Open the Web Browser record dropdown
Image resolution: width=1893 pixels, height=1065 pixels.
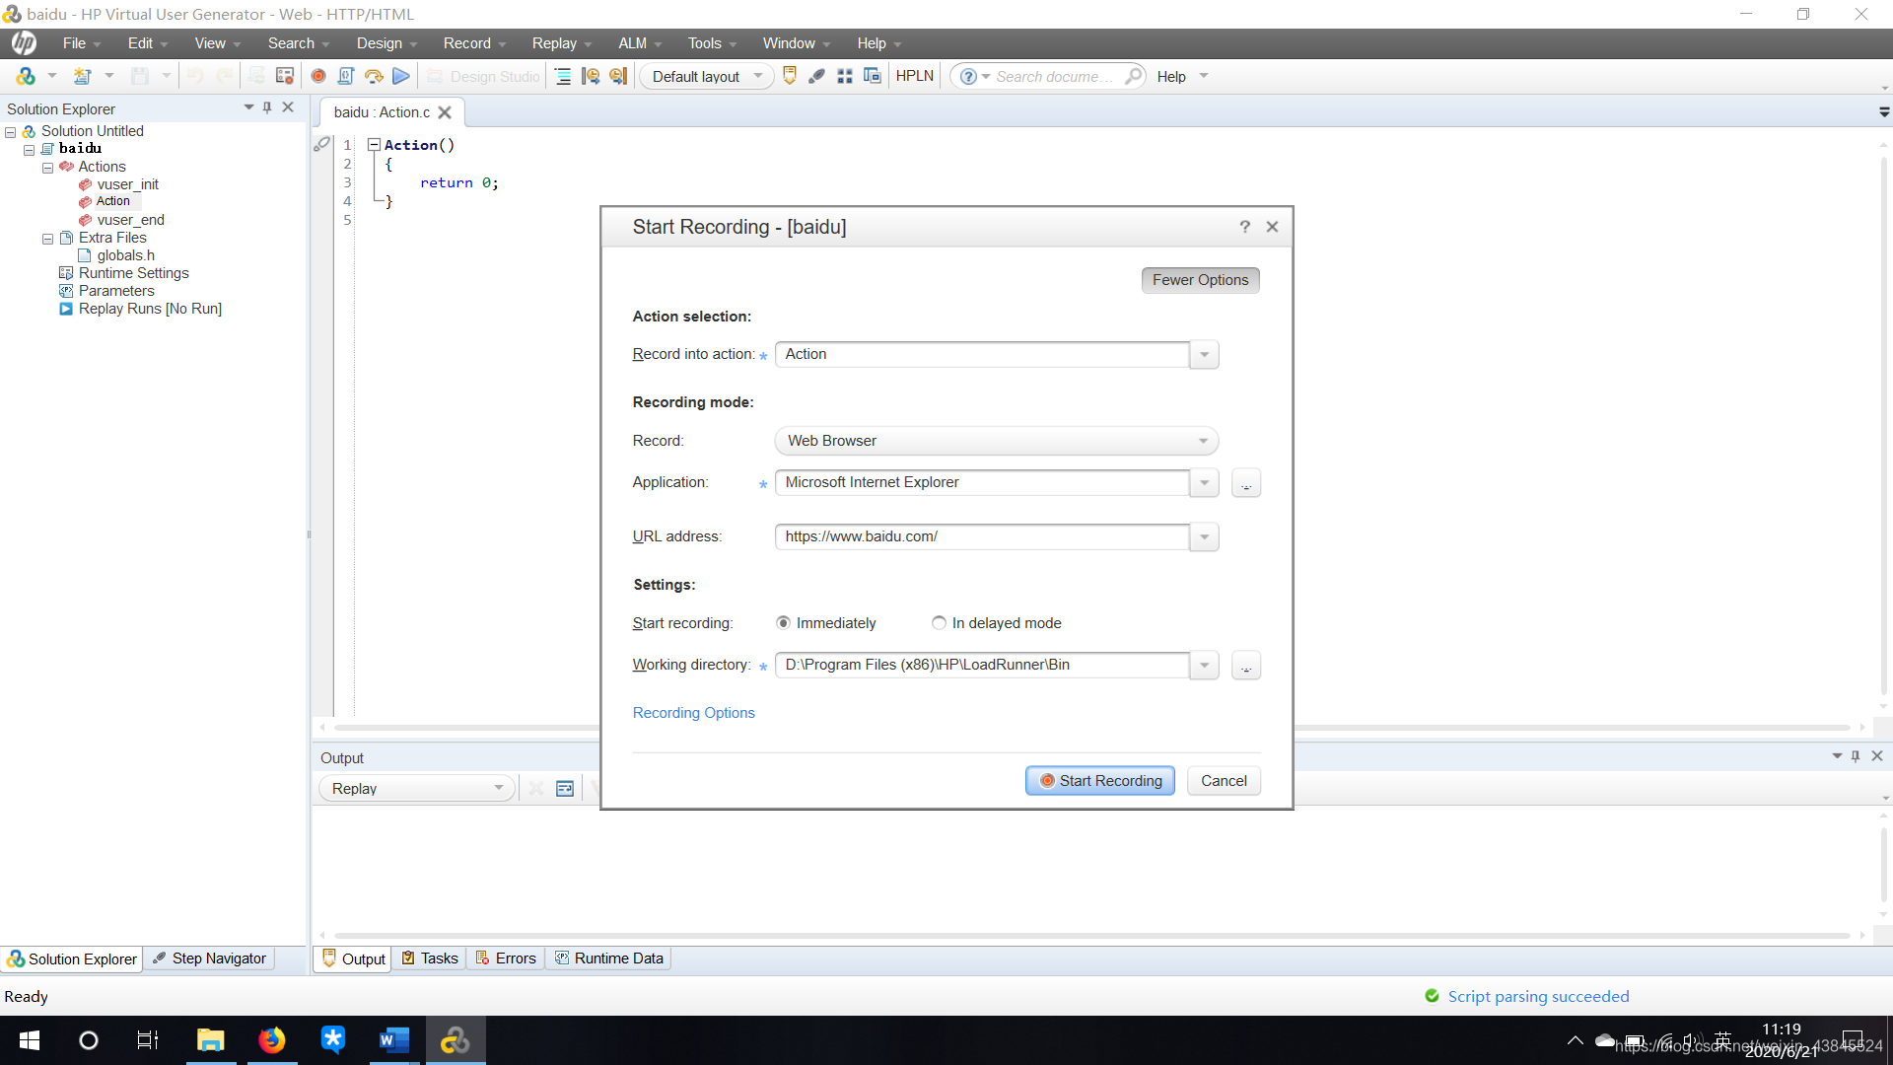pos(1203,441)
